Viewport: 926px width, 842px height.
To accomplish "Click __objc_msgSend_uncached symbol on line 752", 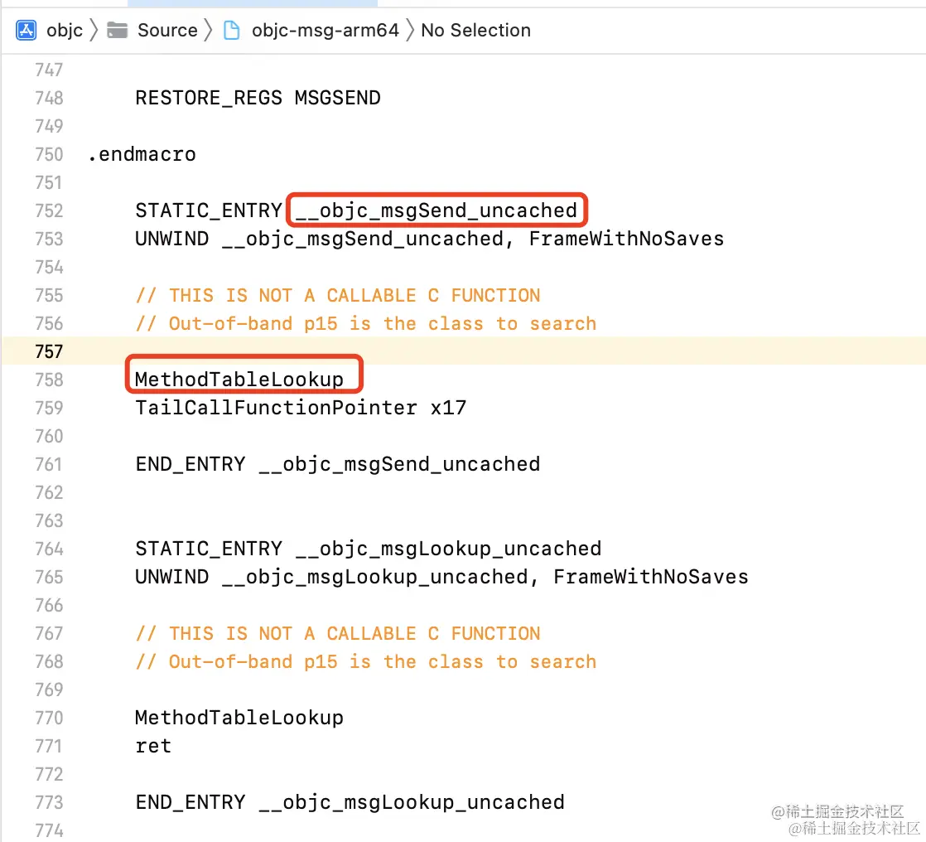I will (436, 211).
